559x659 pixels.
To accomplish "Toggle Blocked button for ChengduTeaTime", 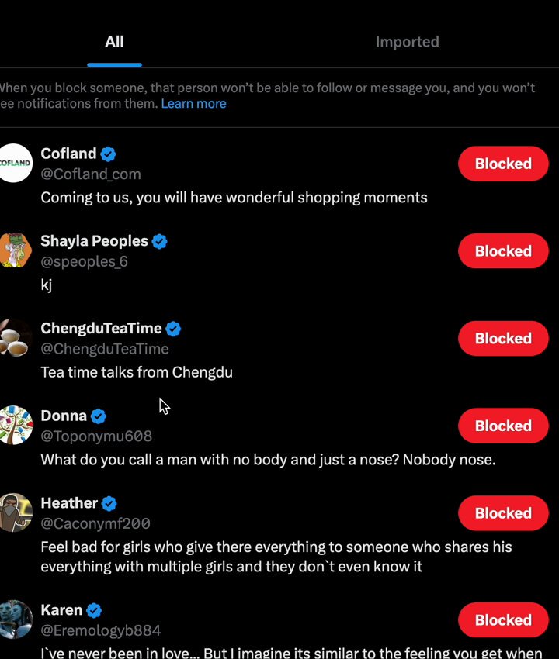I will tap(503, 338).
